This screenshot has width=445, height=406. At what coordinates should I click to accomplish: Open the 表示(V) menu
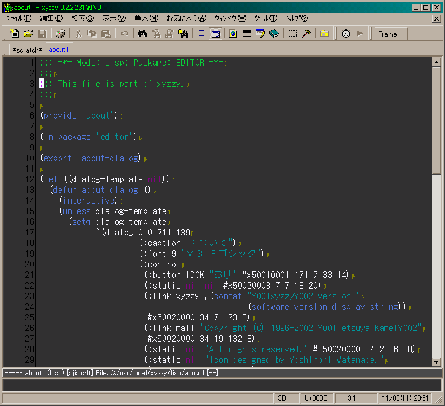pos(114,18)
